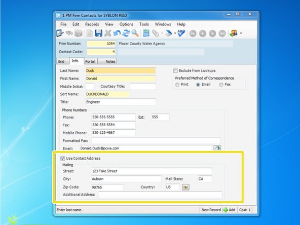
Task: Click the Street field 123 Fake Street
Action: (152, 171)
